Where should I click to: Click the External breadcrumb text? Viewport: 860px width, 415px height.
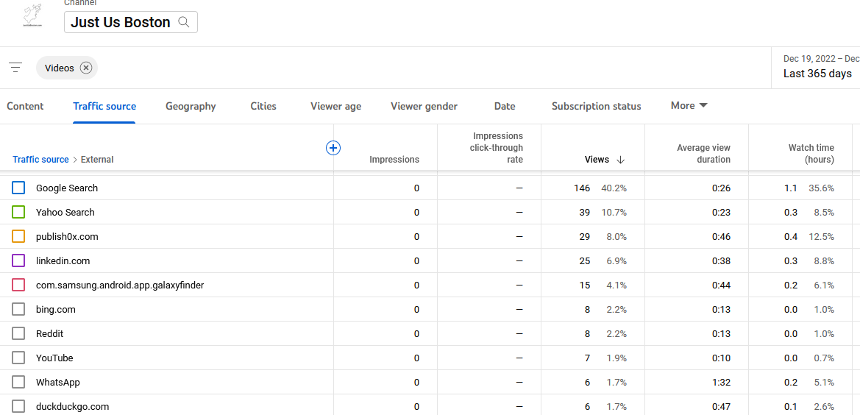[97, 160]
